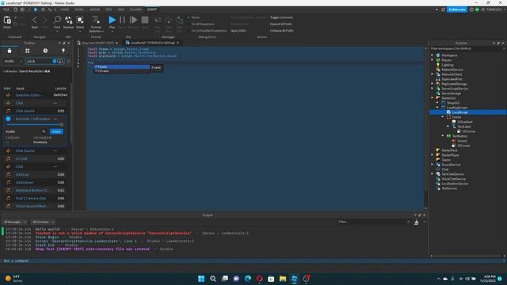Click Expand All Folds action
This screenshot has height=285, width=507.
click(281, 24)
